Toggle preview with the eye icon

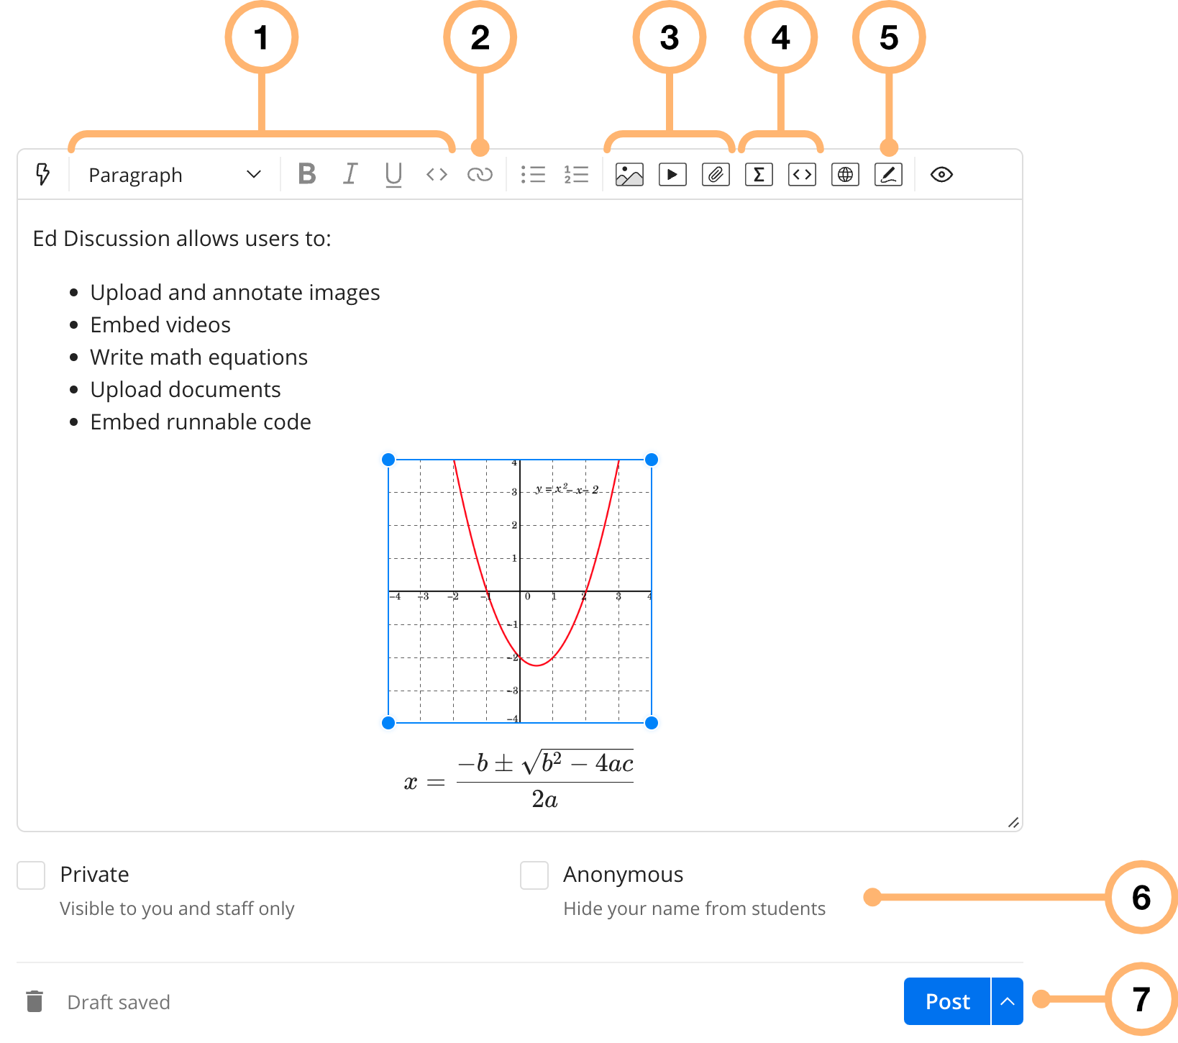coord(941,174)
